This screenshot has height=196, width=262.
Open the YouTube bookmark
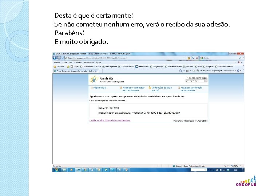pyautogui.click(x=188, y=66)
